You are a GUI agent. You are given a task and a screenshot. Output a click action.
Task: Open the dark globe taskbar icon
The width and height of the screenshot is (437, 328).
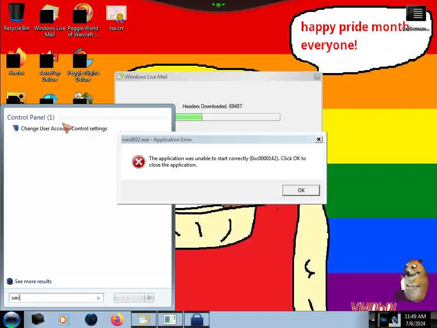click(91, 319)
